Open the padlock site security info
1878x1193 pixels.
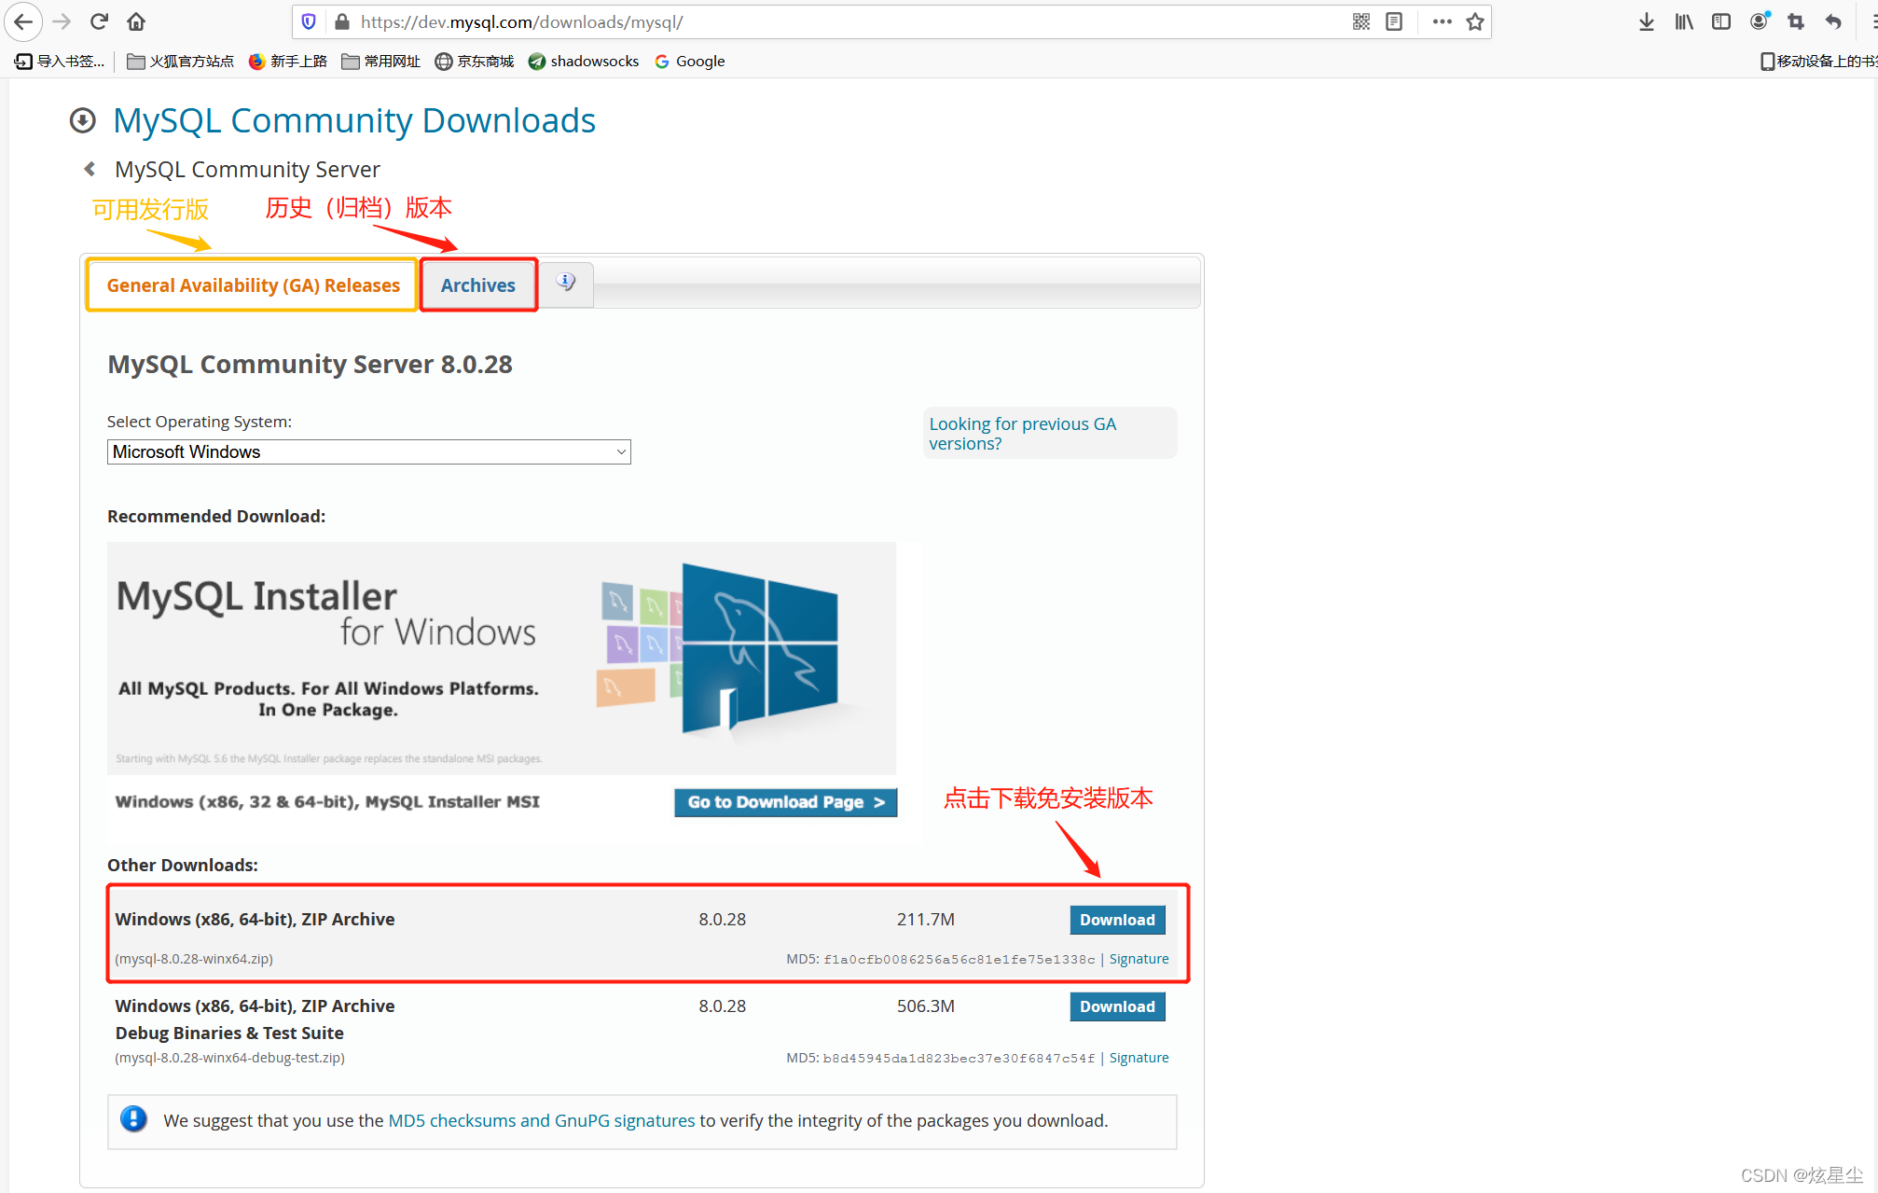(341, 21)
